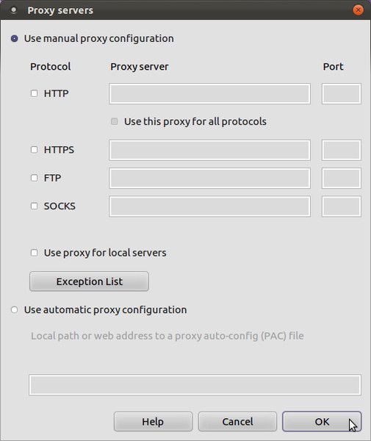Screen dimensions: 371x441
Task: Close the Proxy servers dialog
Action: [358, 10]
